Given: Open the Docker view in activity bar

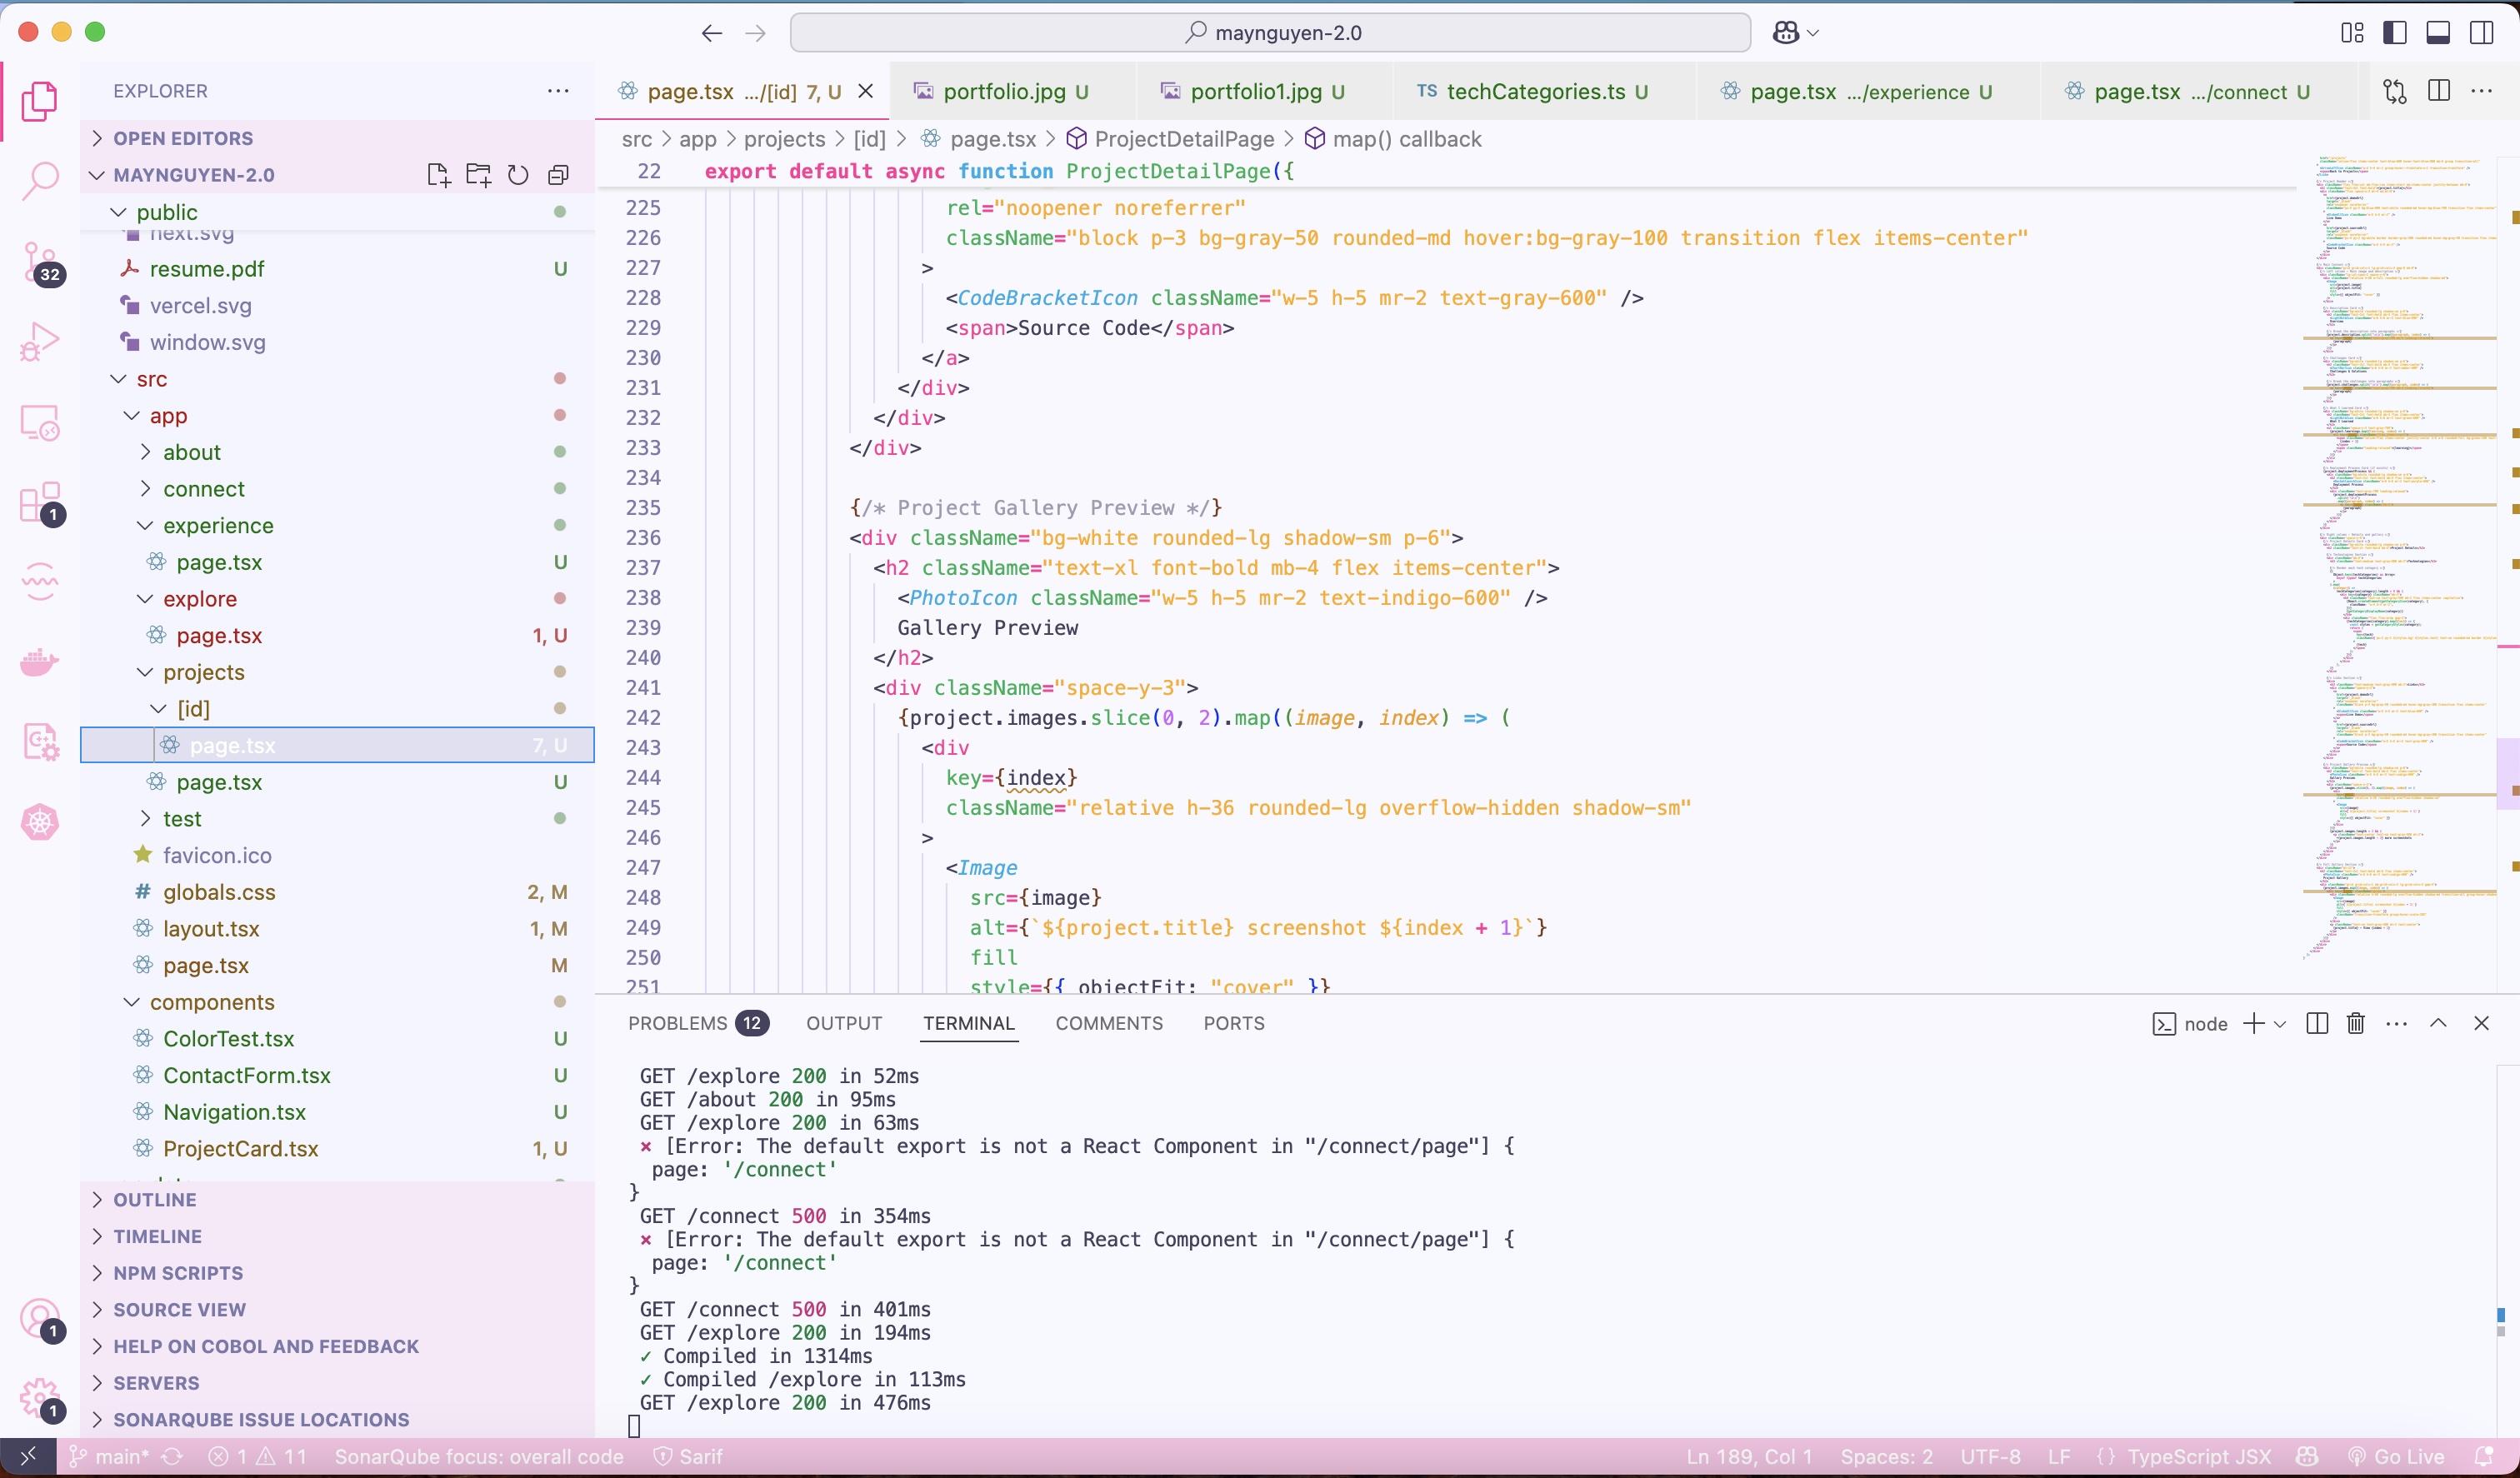Looking at the screenshot, I should pyautogui.click(x=40, y=662).
